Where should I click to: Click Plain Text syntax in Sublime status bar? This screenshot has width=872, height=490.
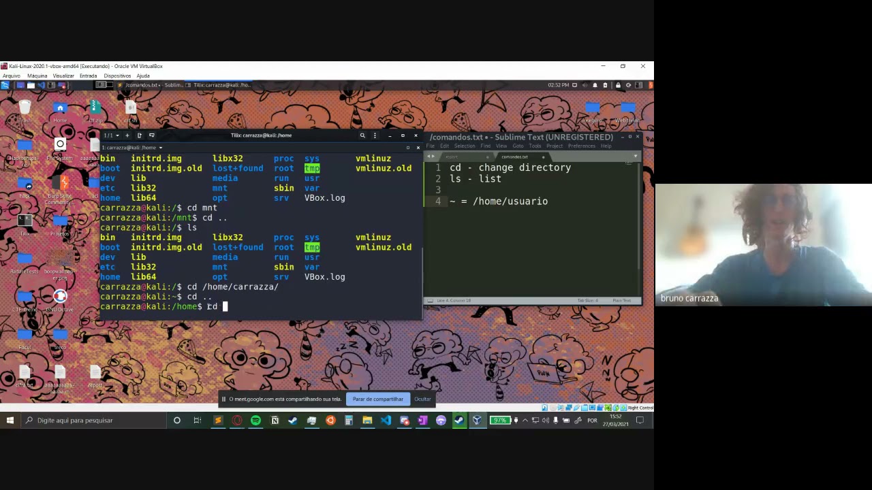click(x=621, y=300)
